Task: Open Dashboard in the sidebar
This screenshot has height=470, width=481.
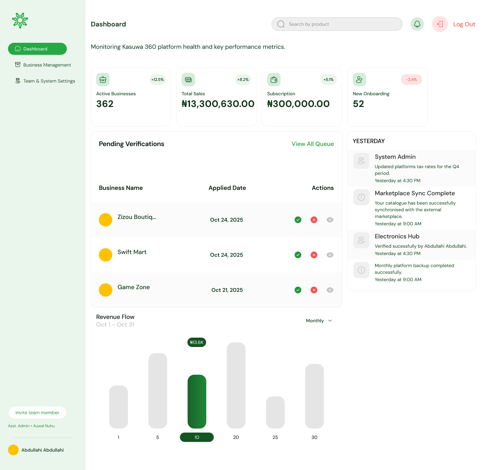Action: [x=37, y=49]
